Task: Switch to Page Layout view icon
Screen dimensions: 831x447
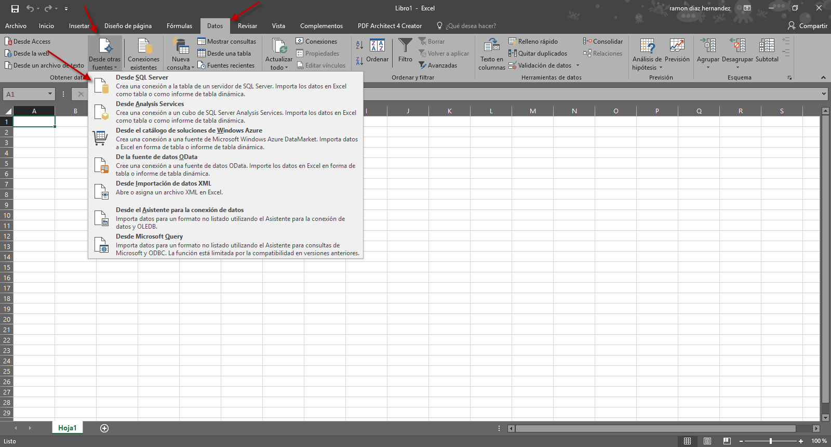Action: 707,441
